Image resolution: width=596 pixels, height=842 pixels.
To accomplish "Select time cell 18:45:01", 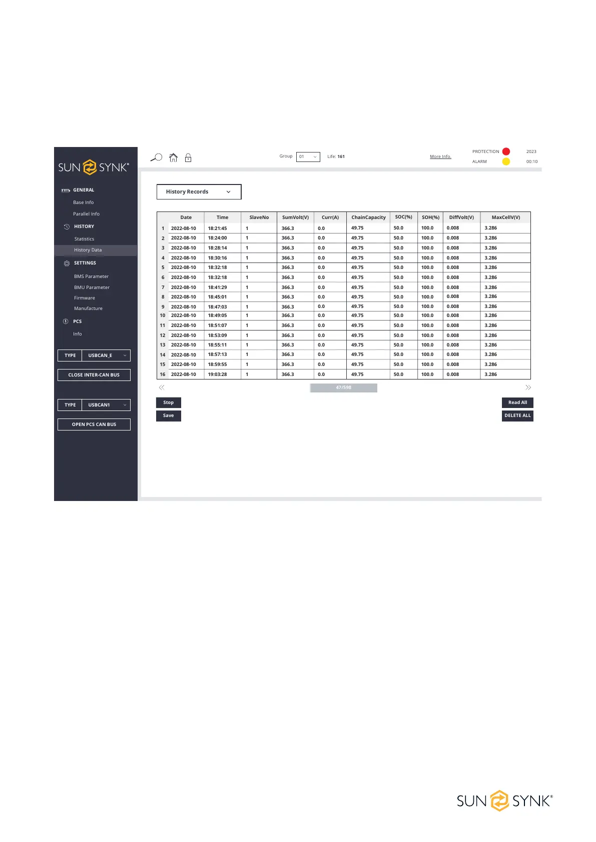I will pos(222,297).
